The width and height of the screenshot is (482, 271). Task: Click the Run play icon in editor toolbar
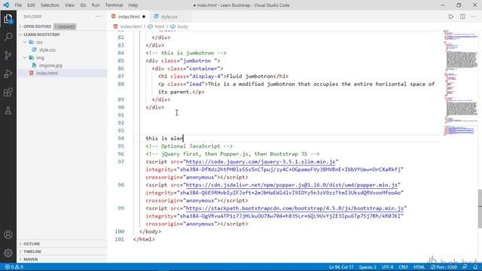click(451, 17)
